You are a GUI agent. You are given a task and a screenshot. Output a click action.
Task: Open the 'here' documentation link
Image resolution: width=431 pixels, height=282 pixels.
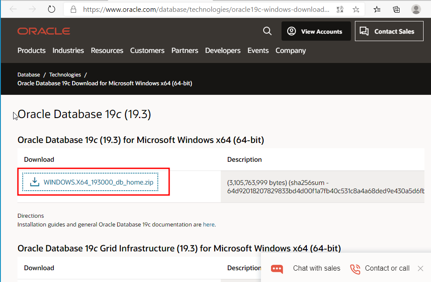[209, 225]
